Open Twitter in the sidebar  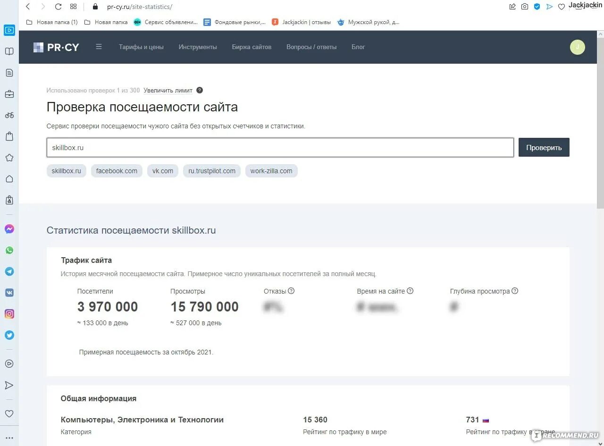[x=9, y=335]
